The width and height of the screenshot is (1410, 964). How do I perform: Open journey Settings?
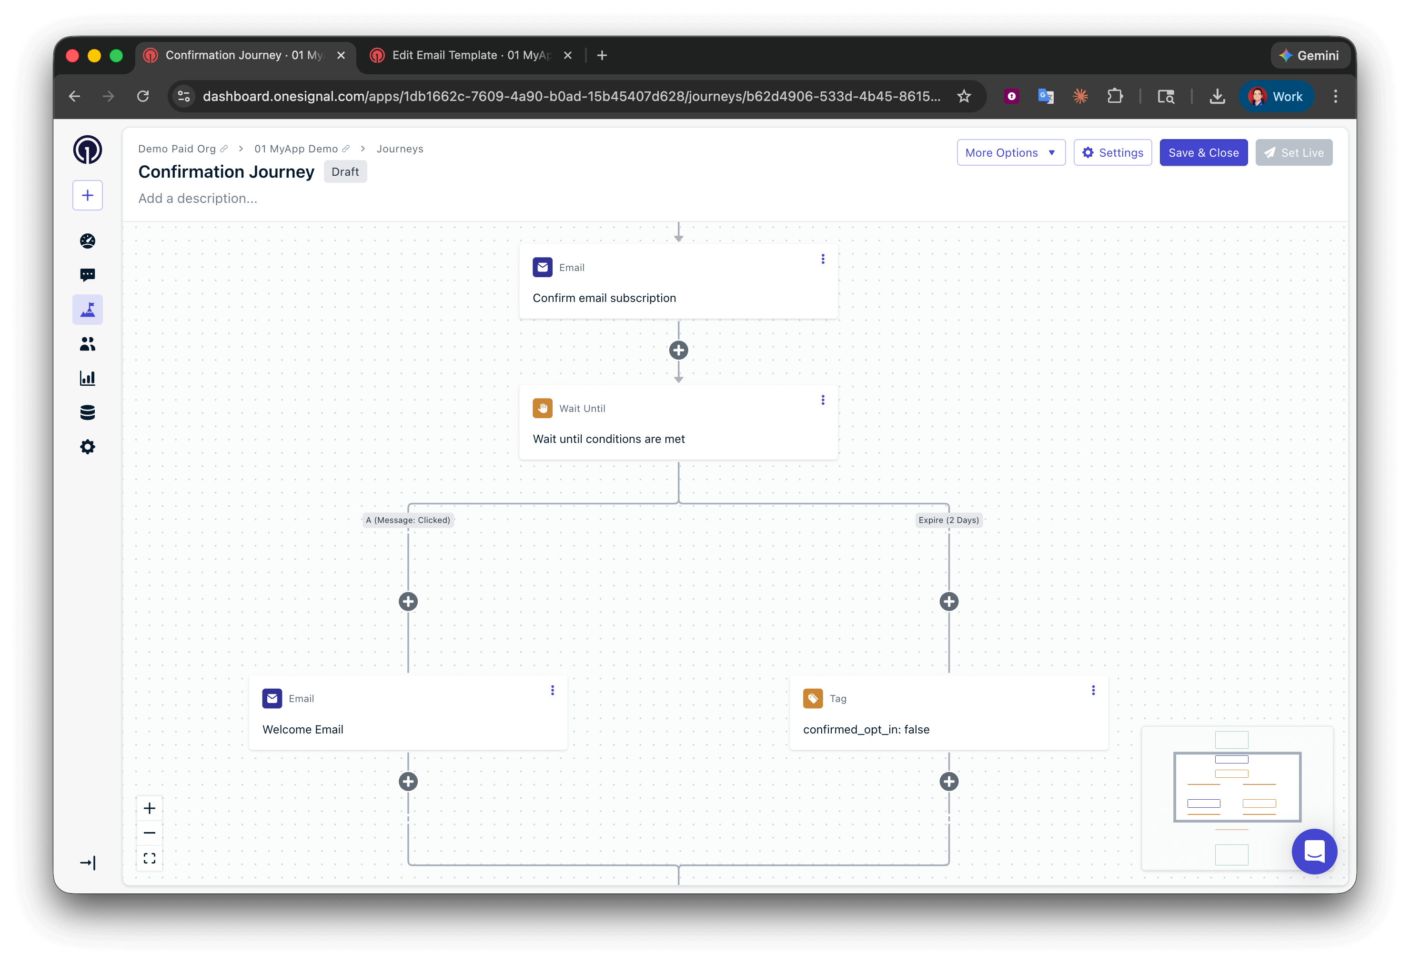[x=1112, y=153]
